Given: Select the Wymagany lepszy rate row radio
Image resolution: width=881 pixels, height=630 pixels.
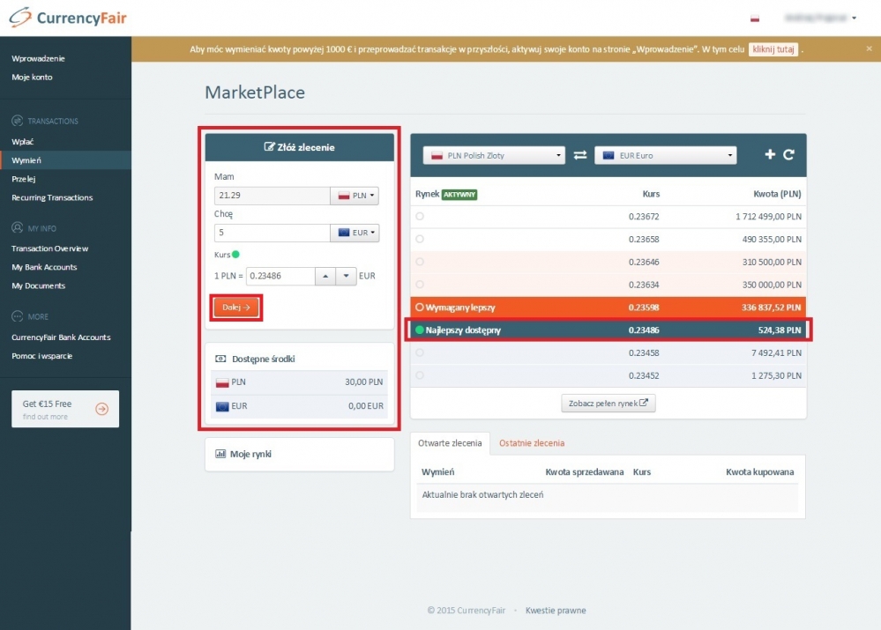Looking at the screenshot, I should [x=420, y=308].
